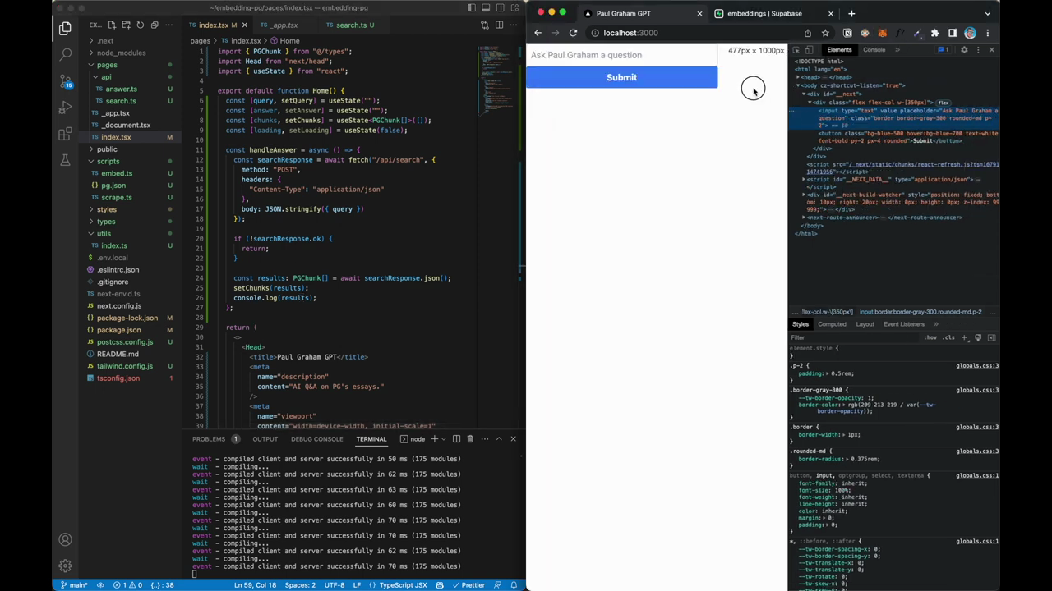The image size is (1052, 591).
Task: Open Accounts menu in activity bar
Action: point(65,539)
